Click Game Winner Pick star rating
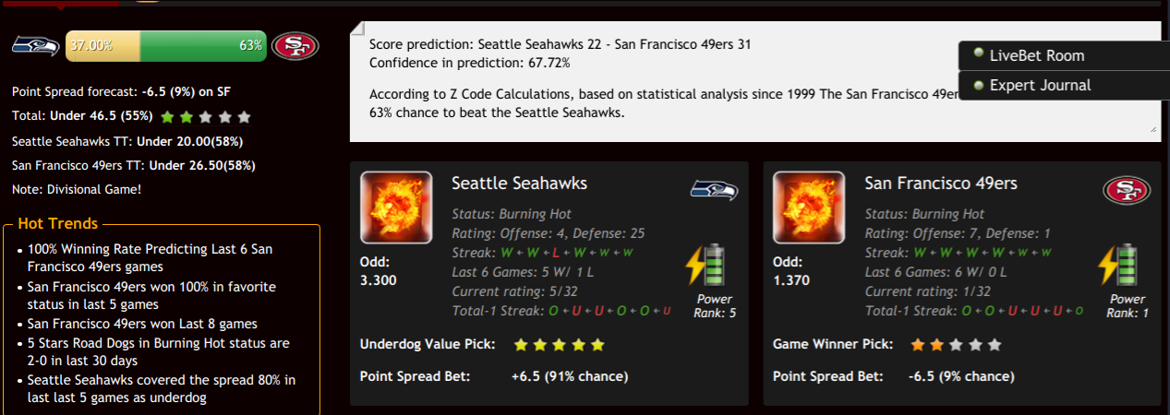This screenshot has height=415, width=1170. 956,345
